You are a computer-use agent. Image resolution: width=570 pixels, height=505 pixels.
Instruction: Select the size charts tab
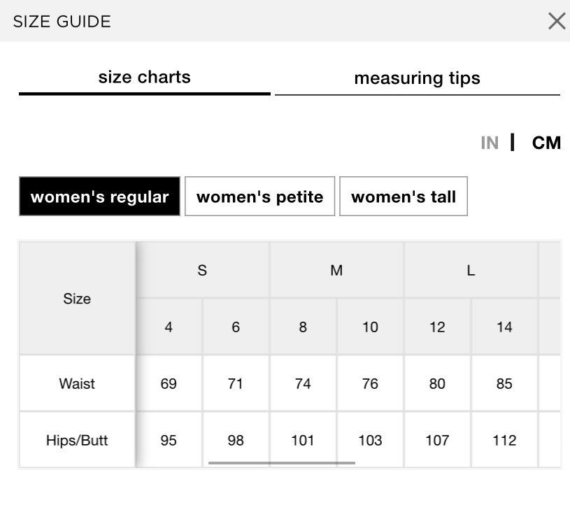point(145,78)
